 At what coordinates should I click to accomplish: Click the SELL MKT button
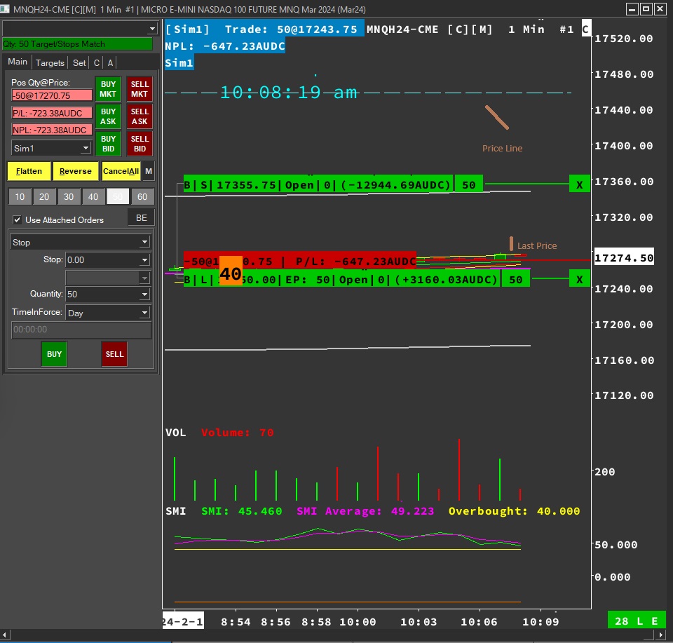tap(140, 89)
